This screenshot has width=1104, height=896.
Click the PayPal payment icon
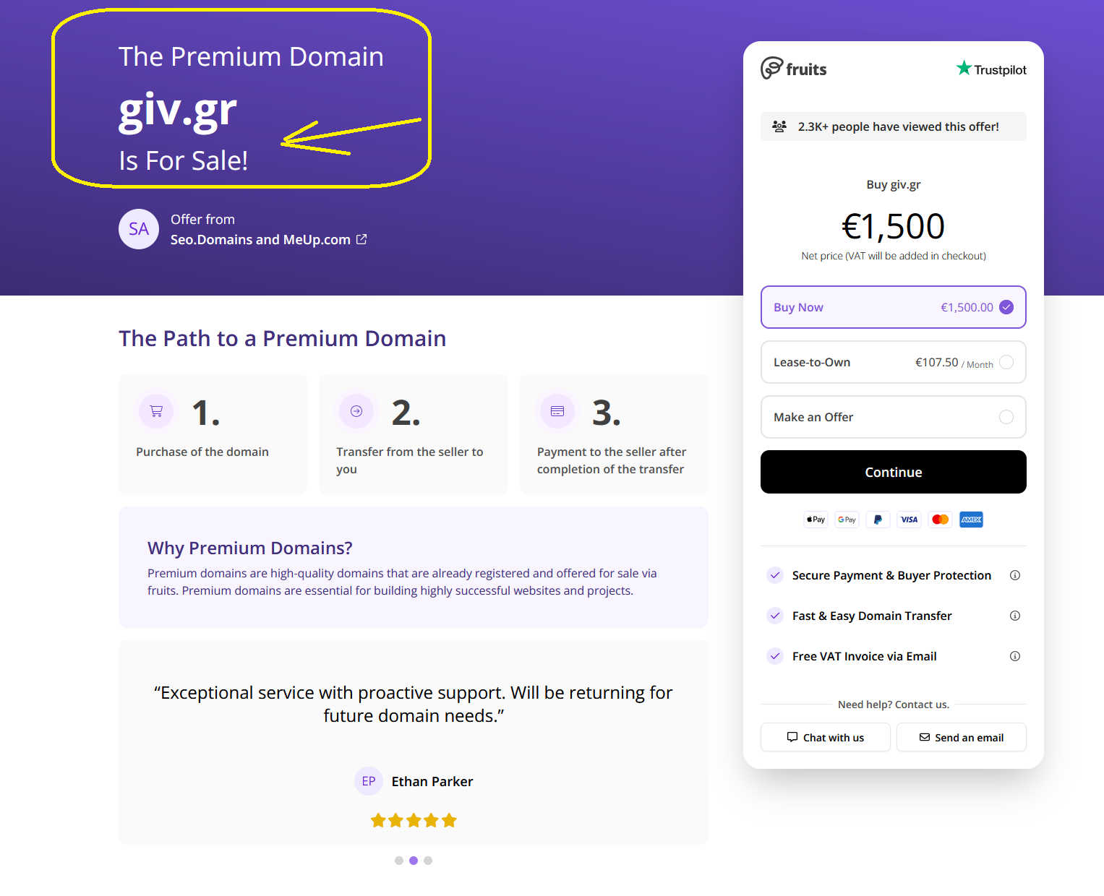878,520
